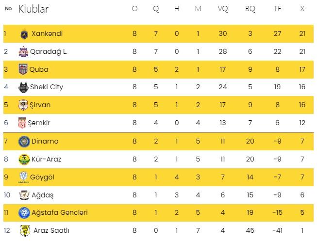The height and width of the screenshot is (242, 317).
Task: Click the Quba team badge
Action: 23,70
